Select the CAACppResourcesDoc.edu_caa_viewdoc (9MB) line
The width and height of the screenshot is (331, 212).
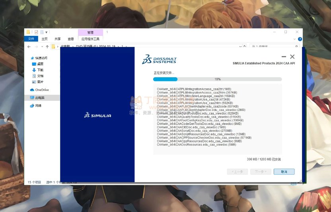(x=199, y=141)
